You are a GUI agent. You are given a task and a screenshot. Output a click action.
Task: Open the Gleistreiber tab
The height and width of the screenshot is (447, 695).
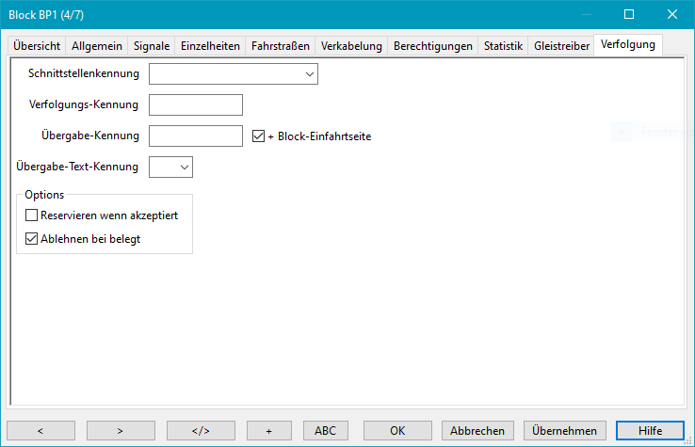tap(561, 45)
